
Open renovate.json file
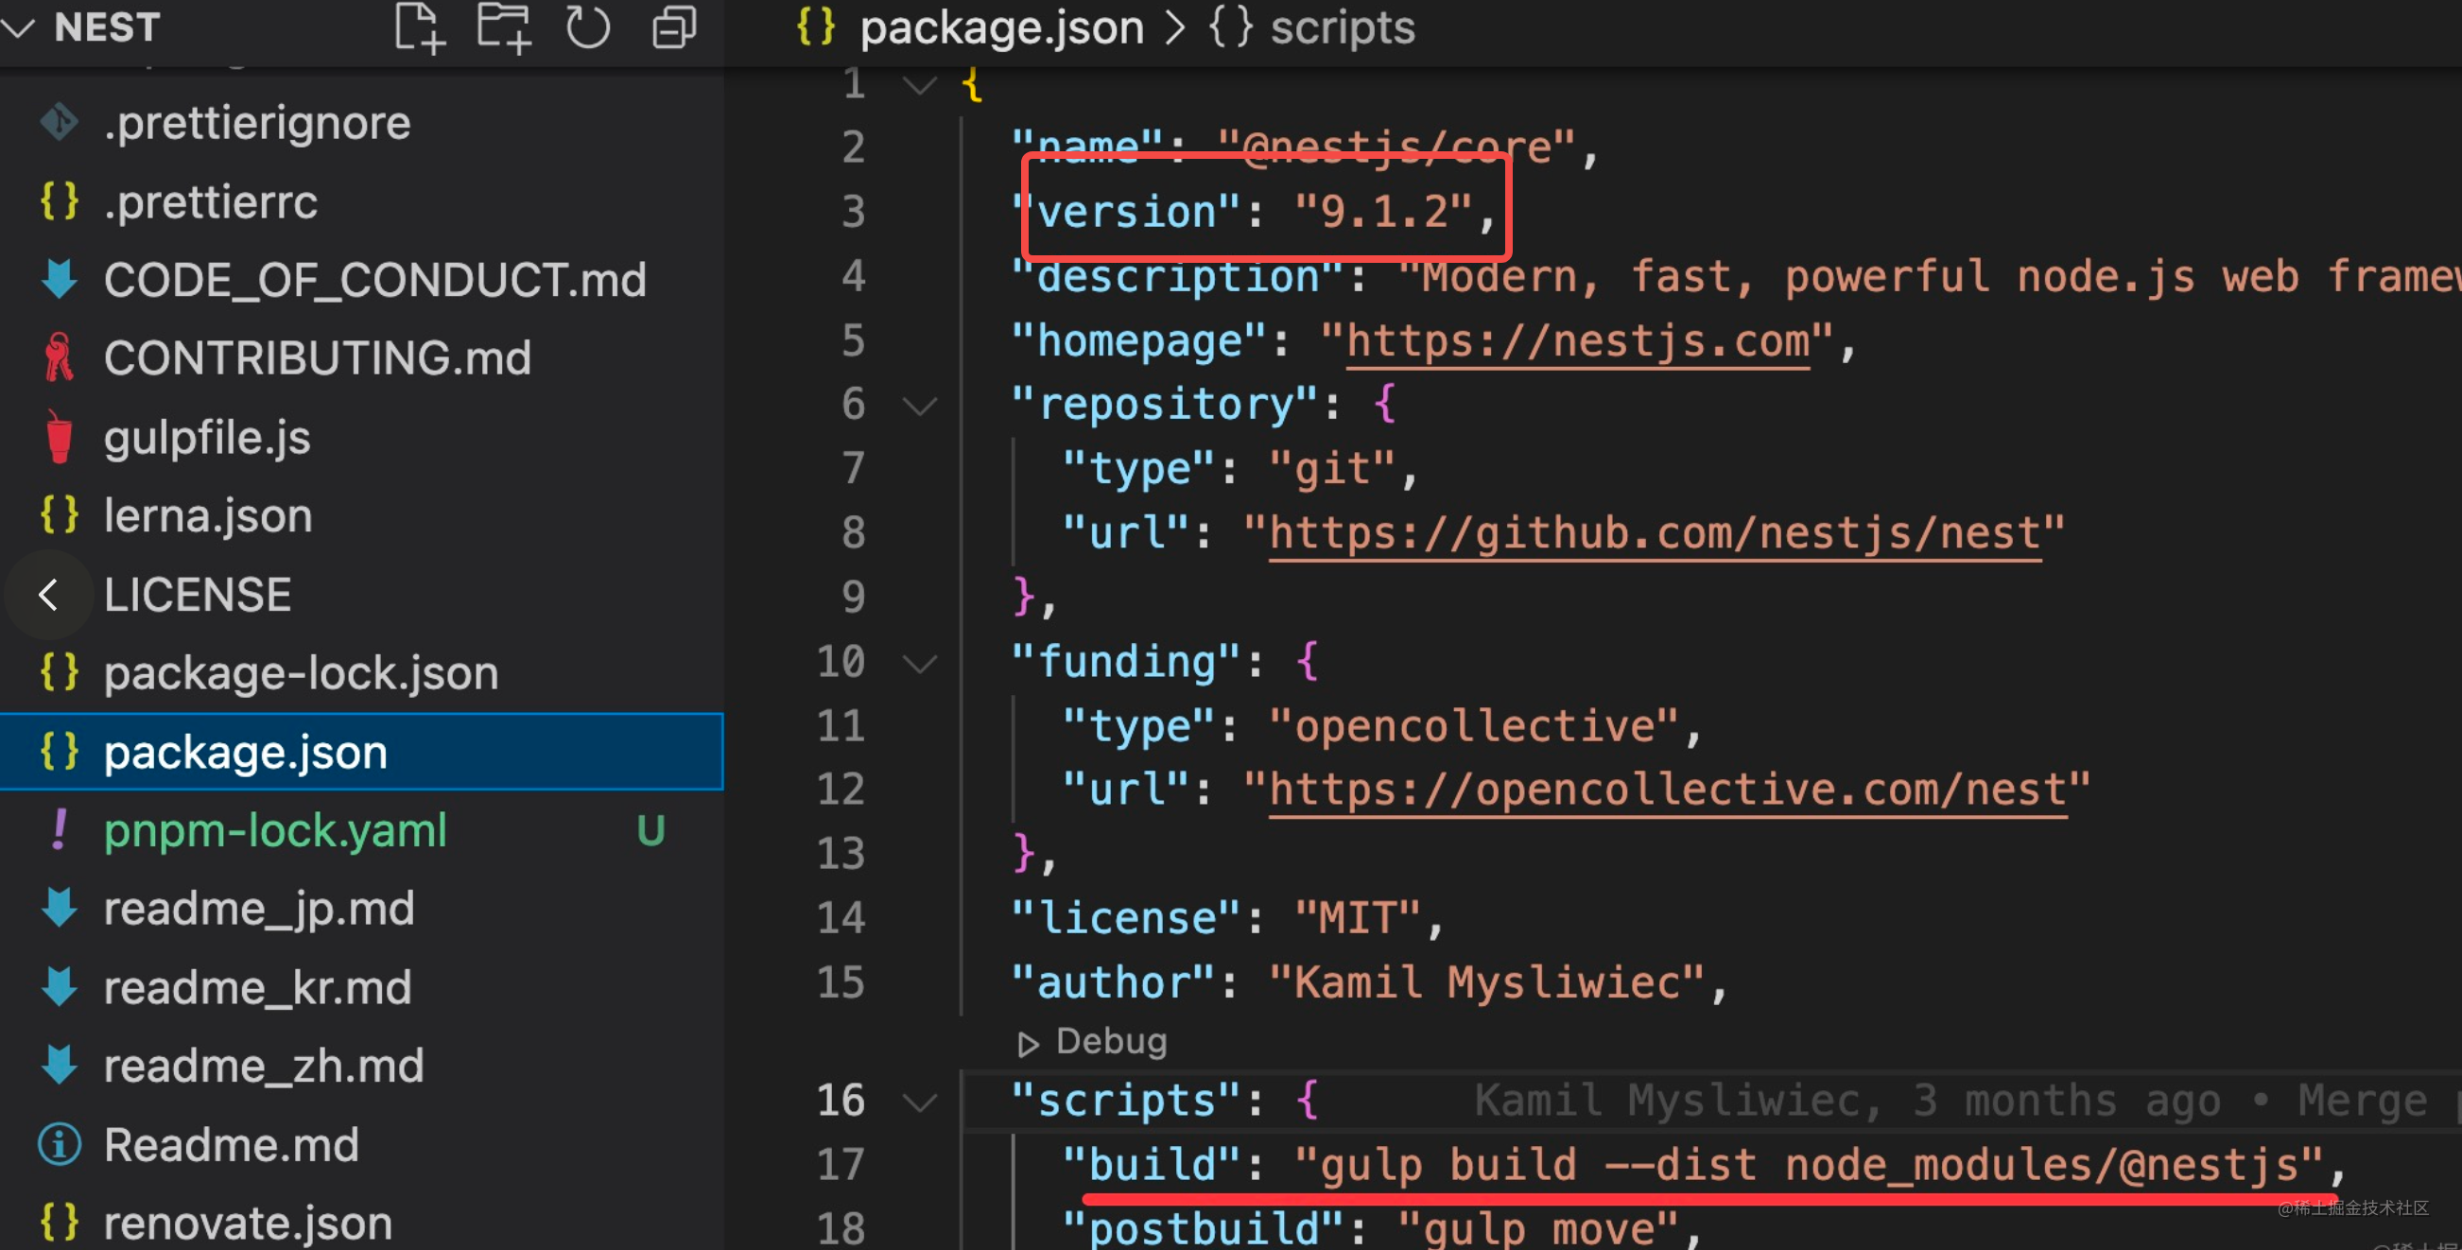click(x=361, y=1224)
